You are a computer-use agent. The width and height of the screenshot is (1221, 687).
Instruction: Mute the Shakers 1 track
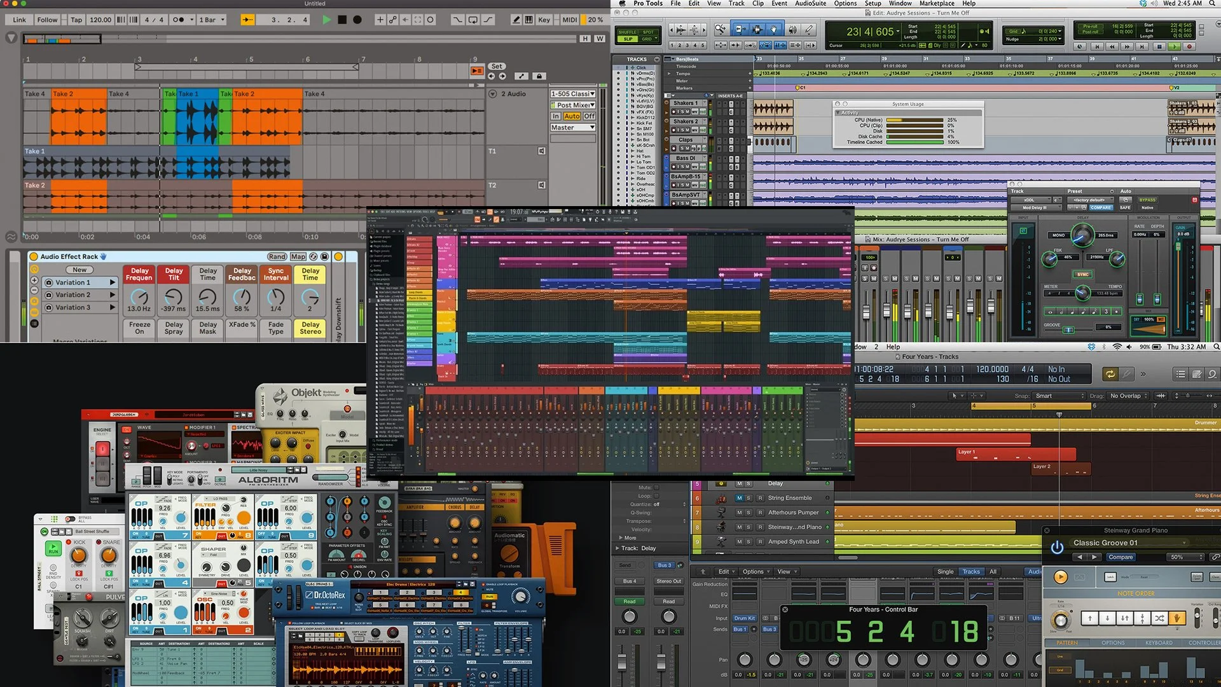[x=687, y=112]
